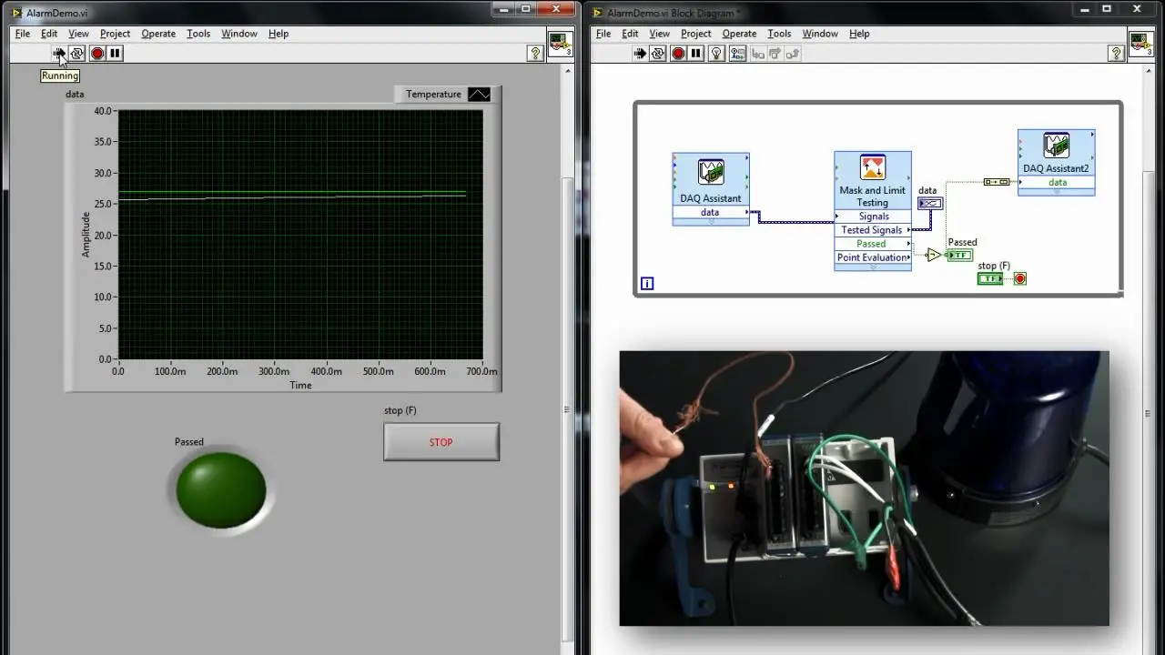Click the Step Out button

coord(792,54)
